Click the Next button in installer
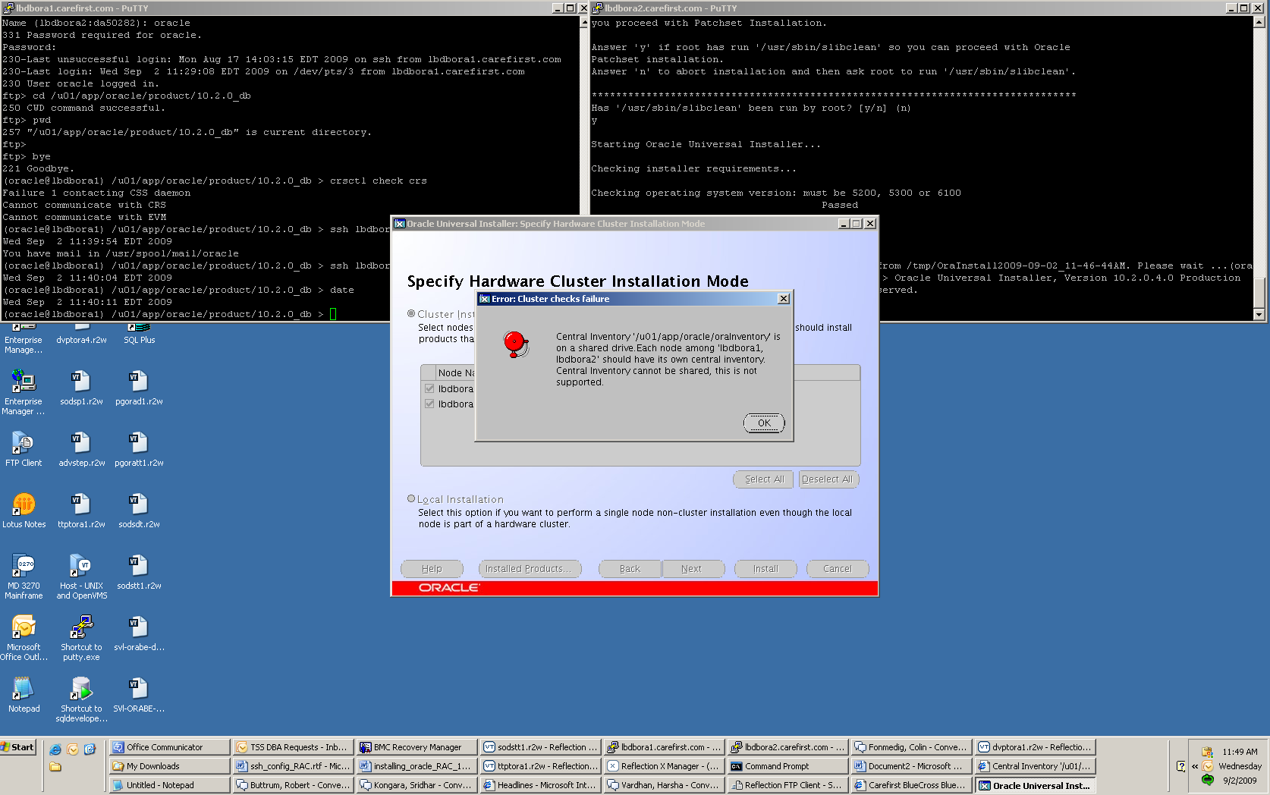 692,569
